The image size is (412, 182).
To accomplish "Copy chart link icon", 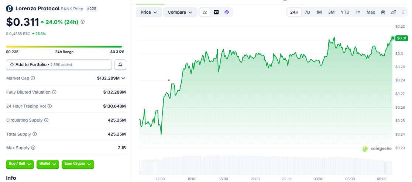I will coord(393,12).
